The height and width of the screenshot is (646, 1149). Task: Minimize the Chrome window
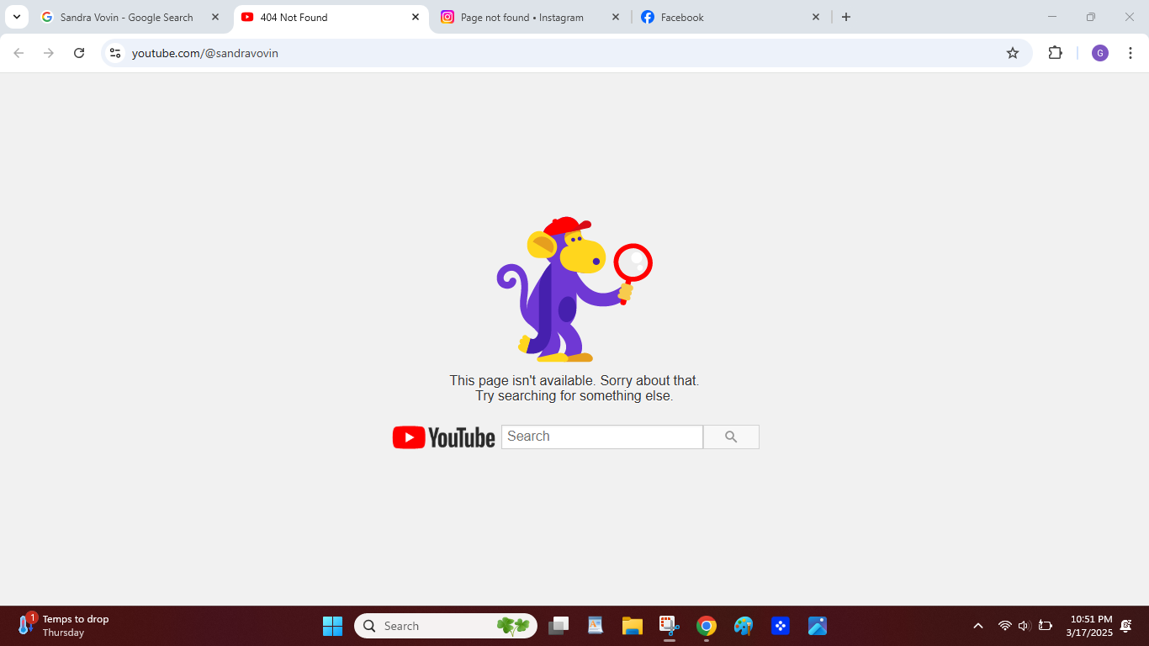click(1052, 17)
